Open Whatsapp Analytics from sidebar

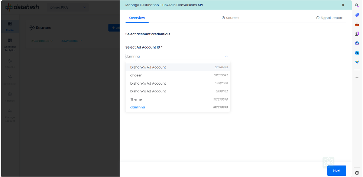click(10, 45)
